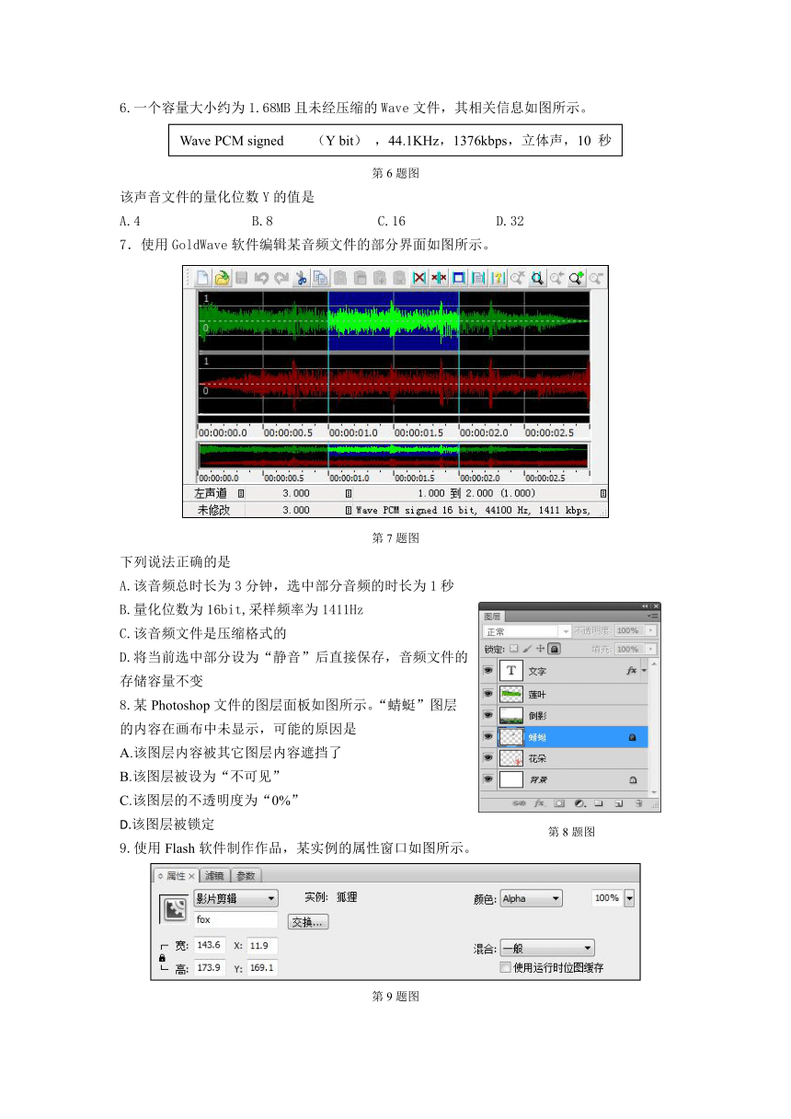The image size is (791, 1119).
Task: Hide the 花朵 layer via eye icon
Action: click(x=488, y=758)
